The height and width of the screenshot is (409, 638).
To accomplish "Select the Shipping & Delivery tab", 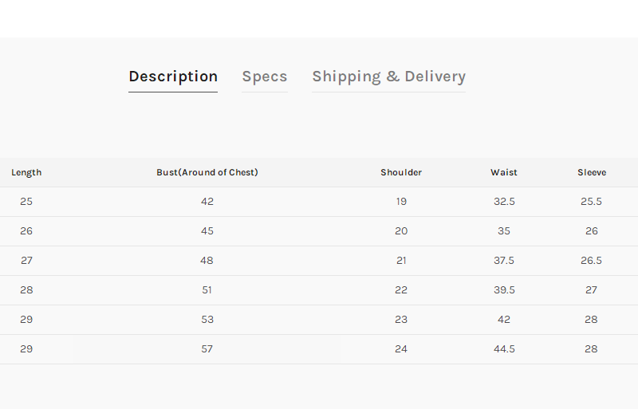I will point(388,77).
